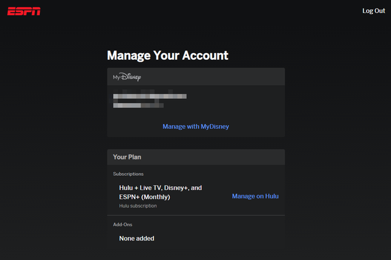Viewport: 391px width, 260px height.
Task: Log out of the account
Action: point(373,11)
